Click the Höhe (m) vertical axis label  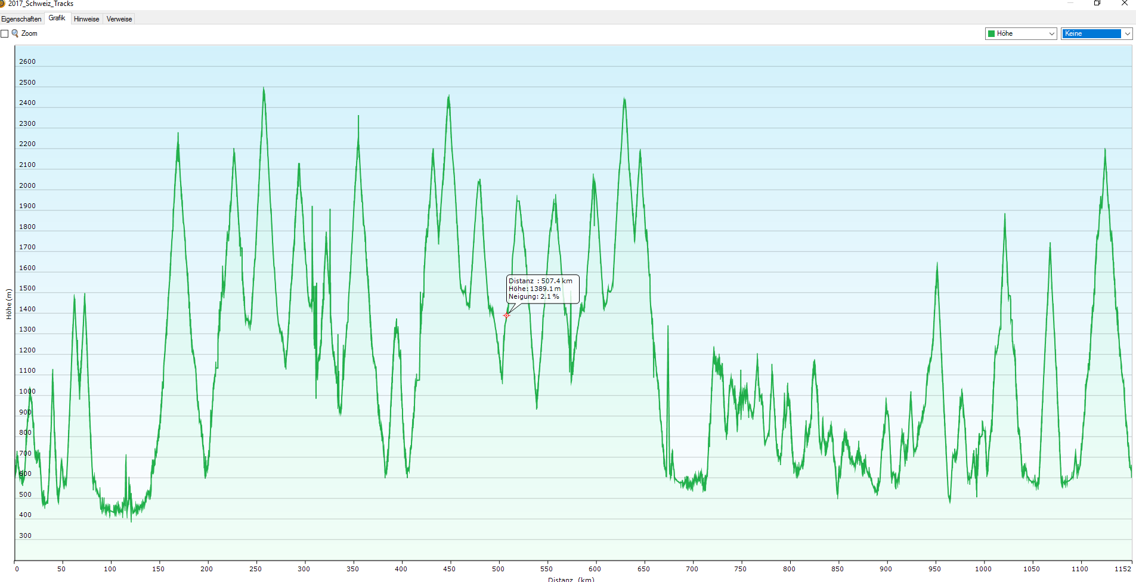pyautogui.click(x=9, y=304)
